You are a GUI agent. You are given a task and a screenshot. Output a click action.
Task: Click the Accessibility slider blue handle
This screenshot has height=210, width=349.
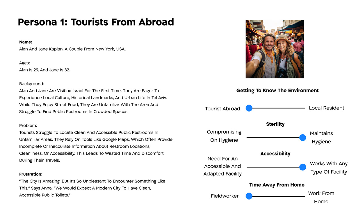302,167
